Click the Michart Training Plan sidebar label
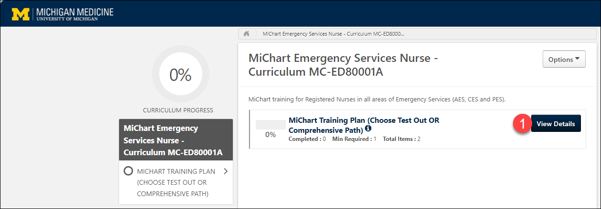Image resolution: width=601 pixels, height=209 pixels. tap(176, 182)
